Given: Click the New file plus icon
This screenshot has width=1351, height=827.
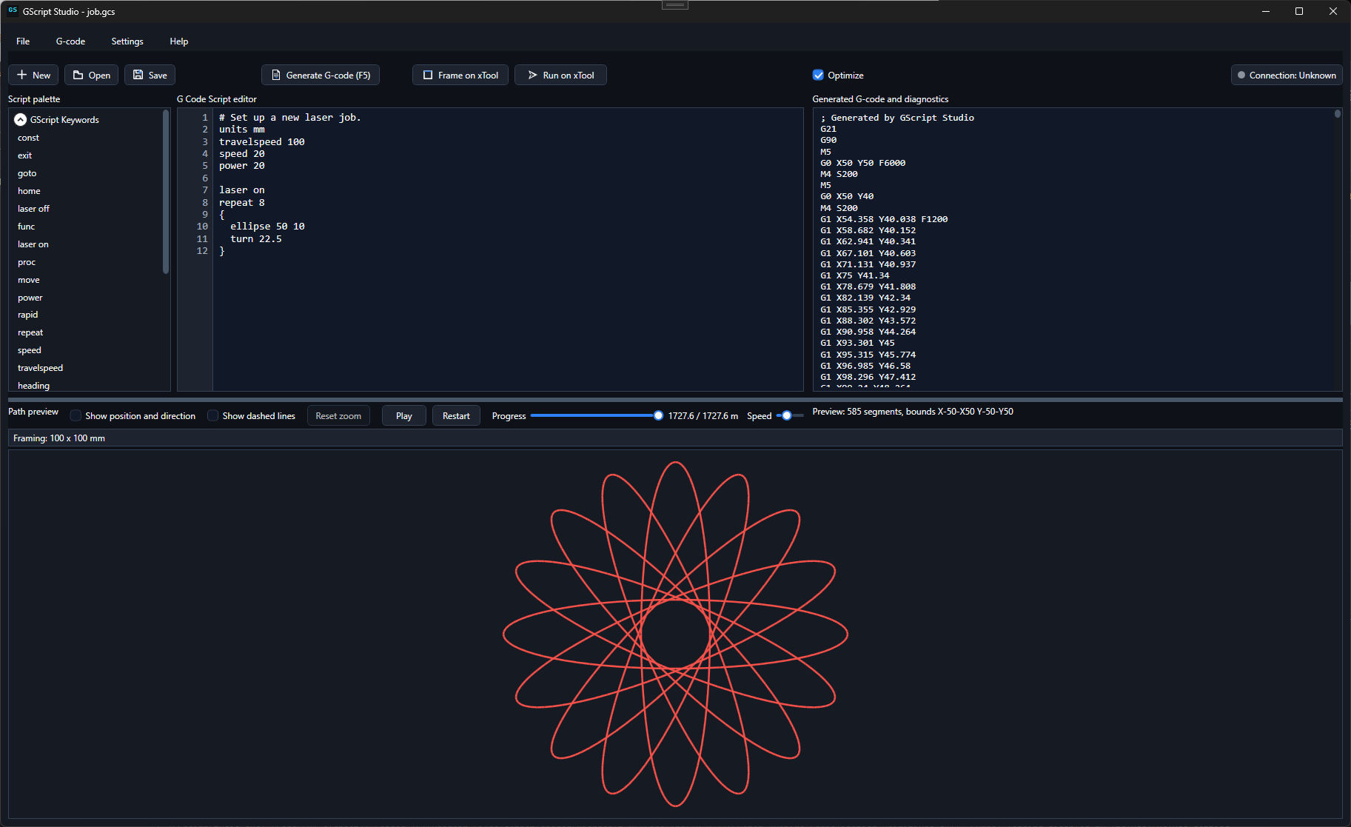Looking at the screenshot, I should (x=21, y=75).
